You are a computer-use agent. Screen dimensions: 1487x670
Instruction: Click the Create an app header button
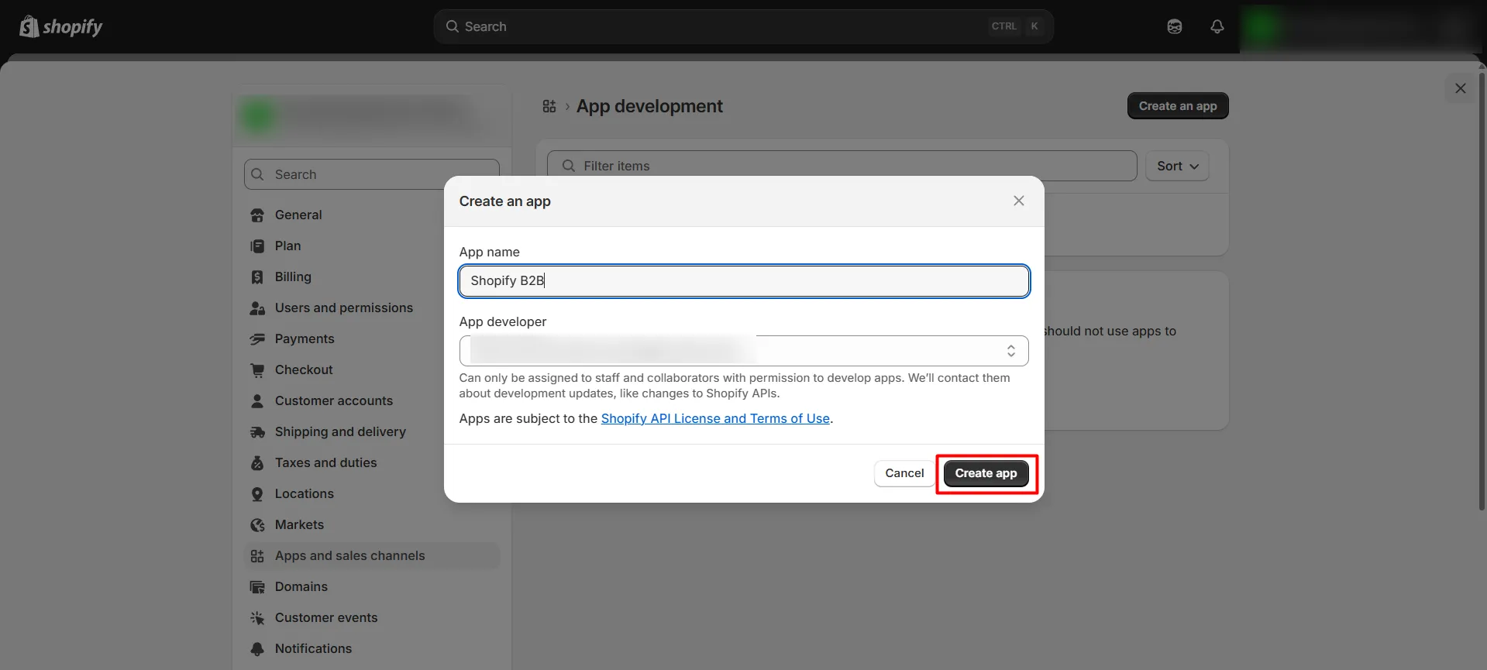1178,106
